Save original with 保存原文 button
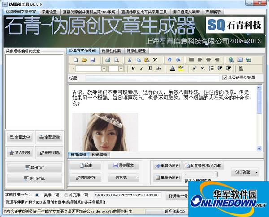This screenshot has height=217, width=269. [123, 165]
